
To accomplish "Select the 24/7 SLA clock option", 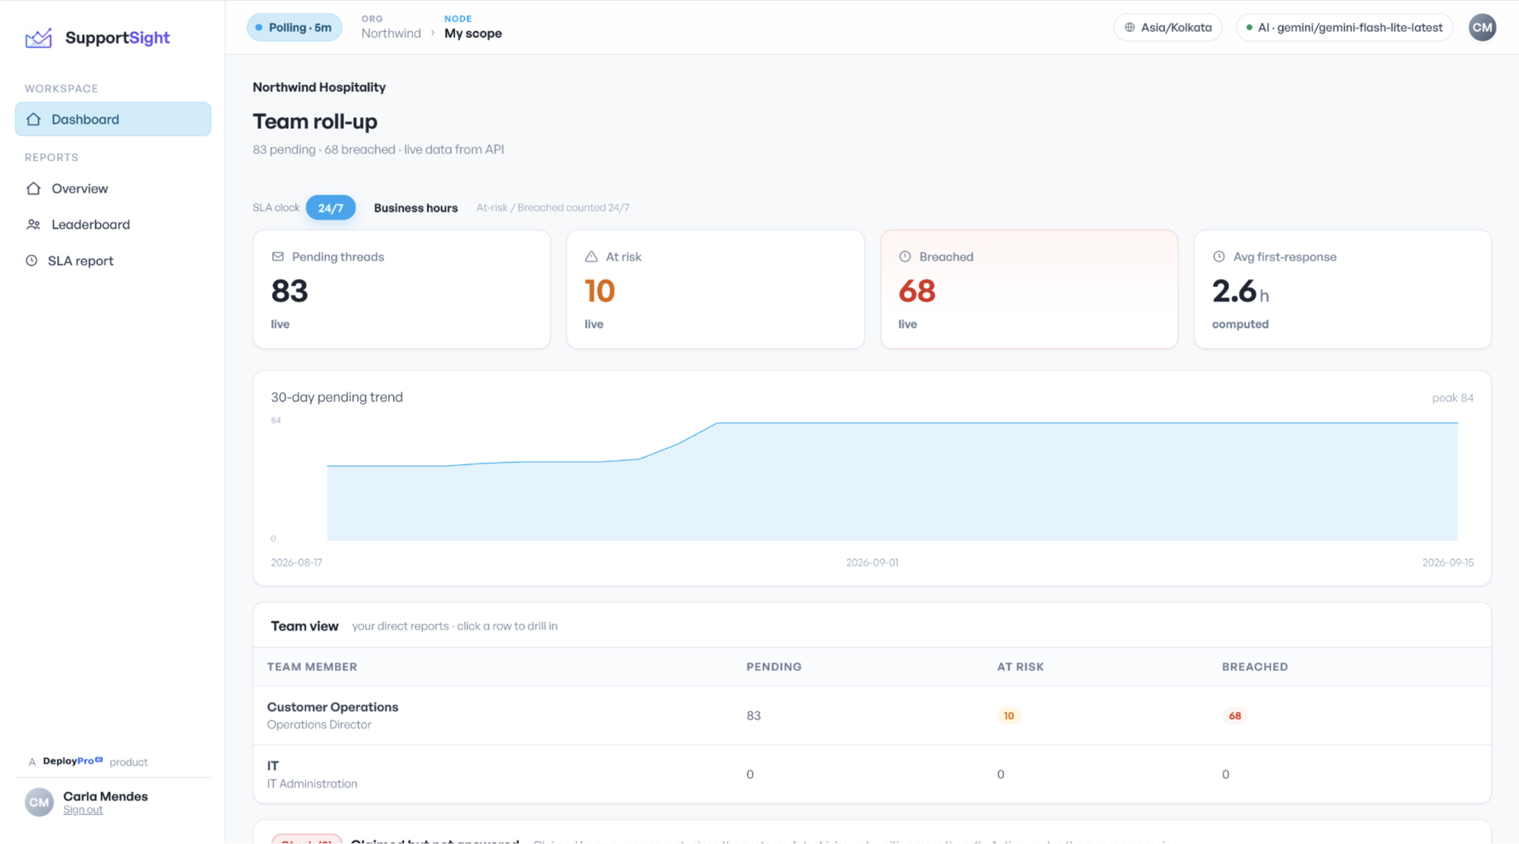I will coord(330,207).
